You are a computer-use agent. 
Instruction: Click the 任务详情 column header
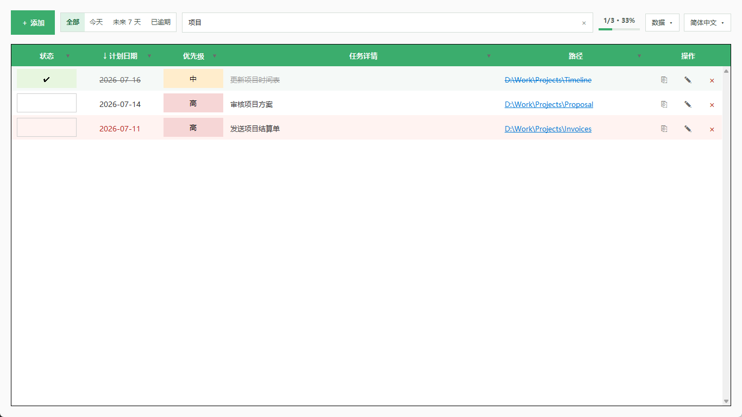click(363, 56)
